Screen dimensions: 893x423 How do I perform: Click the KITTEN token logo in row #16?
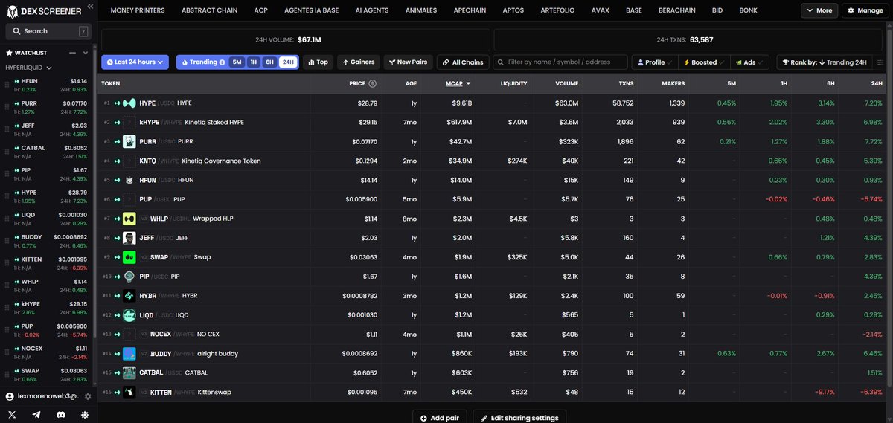(x=129, y=393)
